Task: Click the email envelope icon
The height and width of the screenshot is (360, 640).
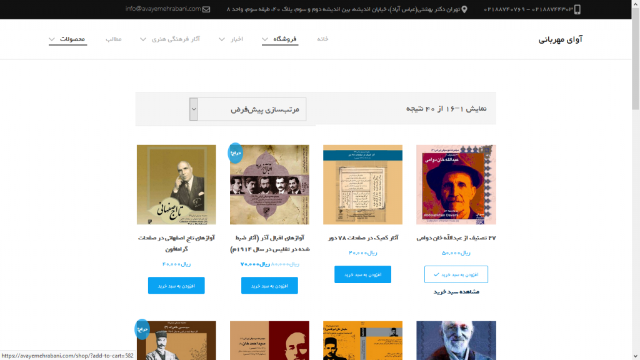Action: point(206,9)
